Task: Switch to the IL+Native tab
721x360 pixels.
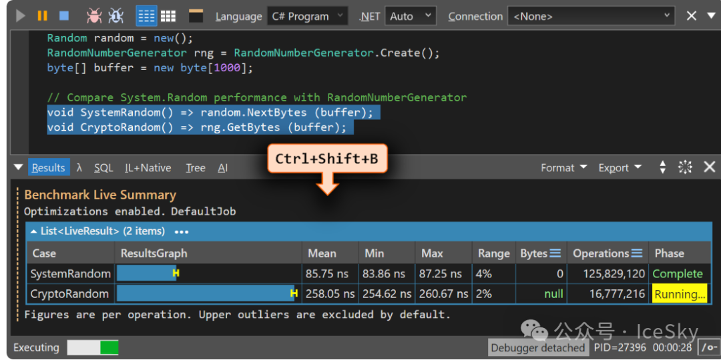Action: (x=148, y=168)
